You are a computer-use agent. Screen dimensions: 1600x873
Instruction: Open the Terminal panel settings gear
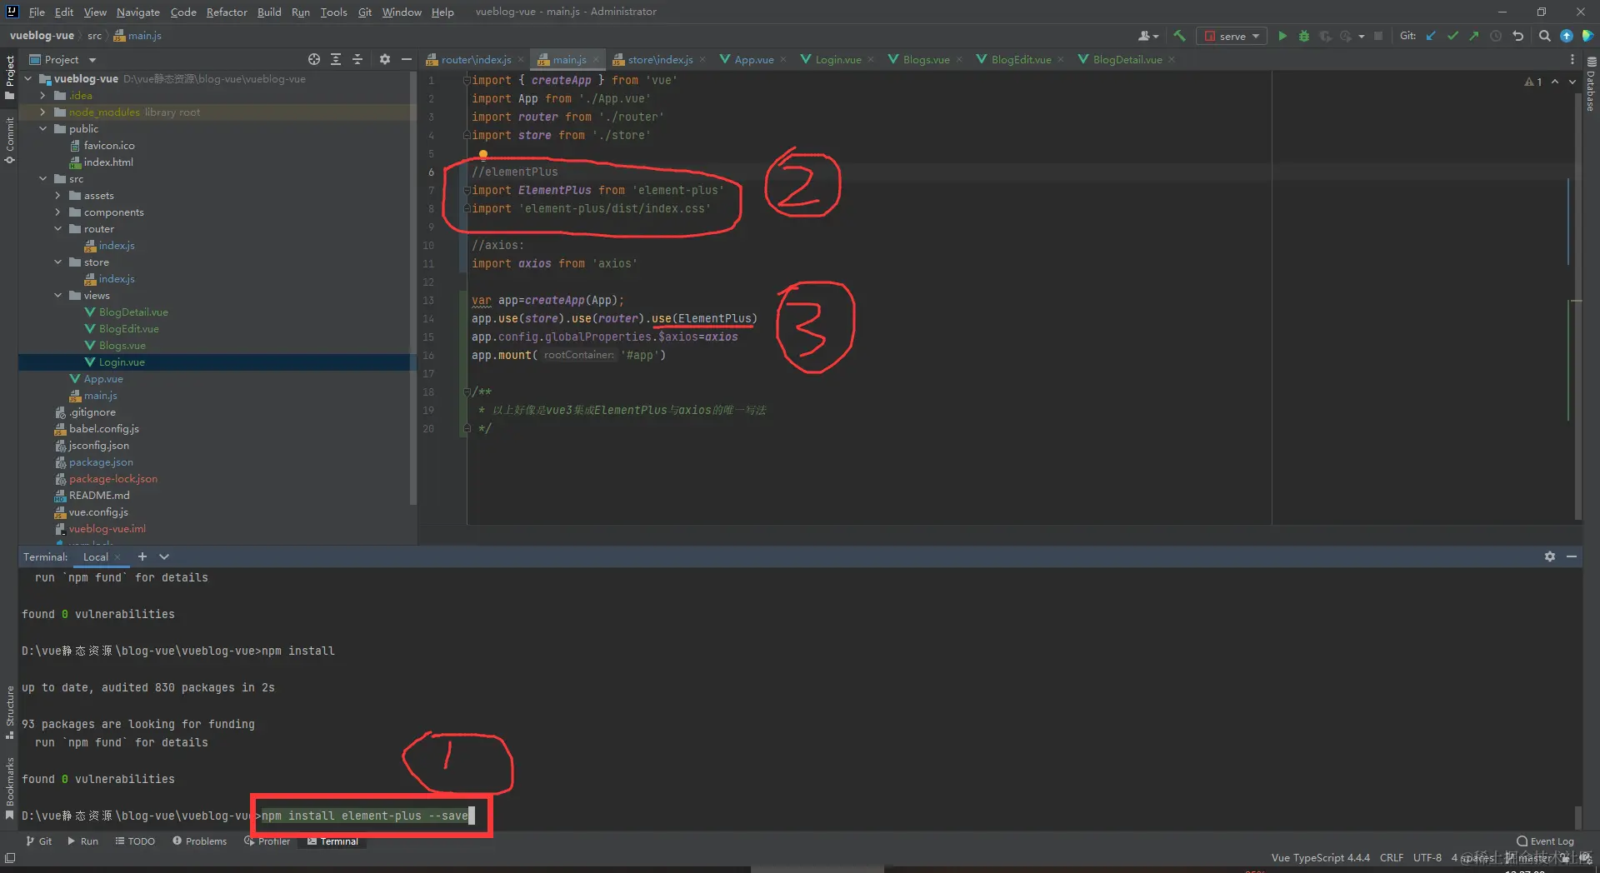[1550, 556]
